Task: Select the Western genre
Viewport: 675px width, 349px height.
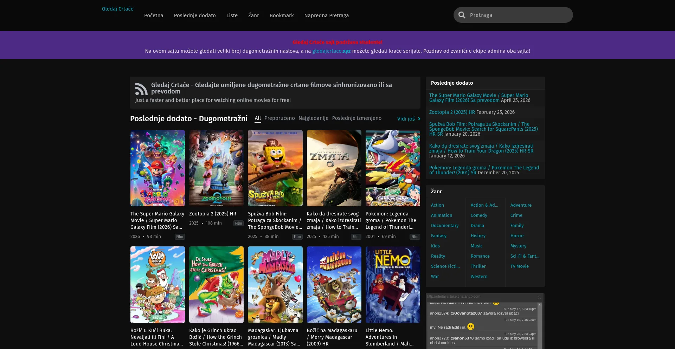Action: coord(479,277)
